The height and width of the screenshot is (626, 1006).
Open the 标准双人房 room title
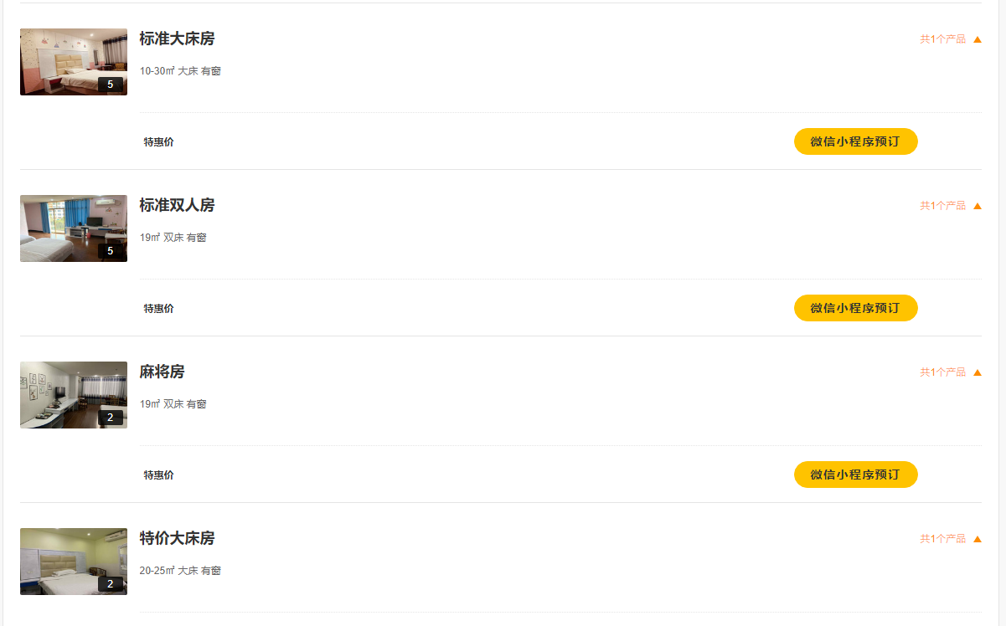point(177,205)
